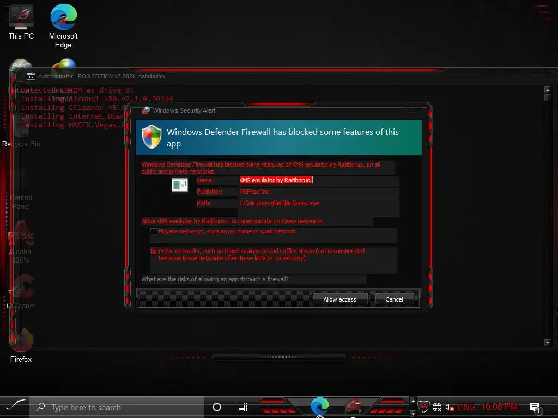Open network globe tray icon
The height and width of the screenshot is (418, 558).
[x=437, y=407]
